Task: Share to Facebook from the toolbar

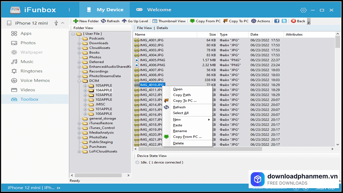Action: pyautogui.click(x=277, y=21)
